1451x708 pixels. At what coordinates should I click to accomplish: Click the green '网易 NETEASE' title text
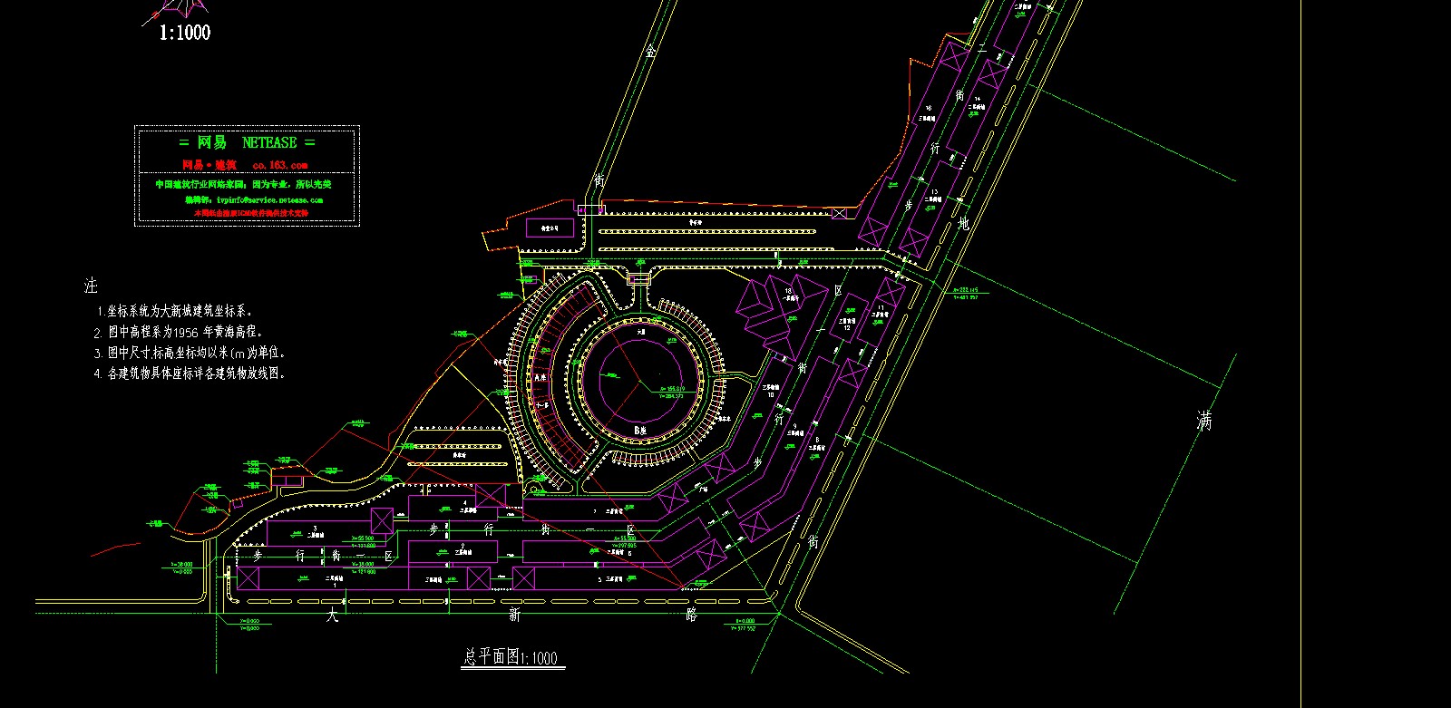tap(247, 142)
